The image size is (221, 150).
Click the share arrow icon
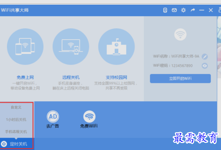click(x=193, y=10)
